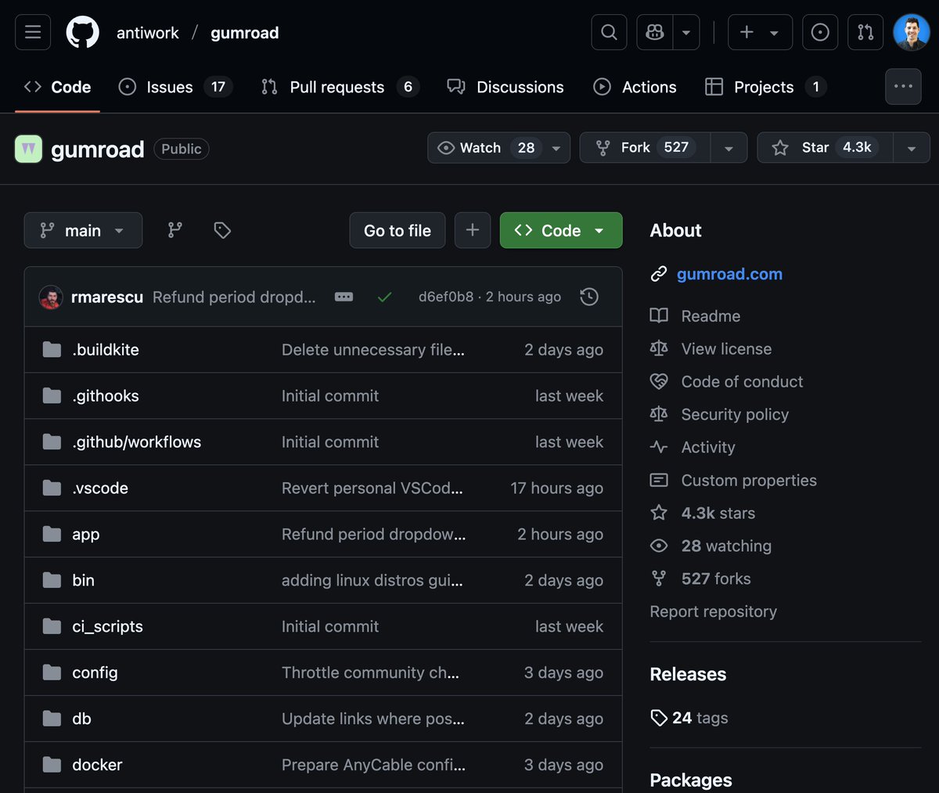Open the 24 tags link under Releases
The image size is (939, 793).
pyautogui.click(x=689, y=718)
